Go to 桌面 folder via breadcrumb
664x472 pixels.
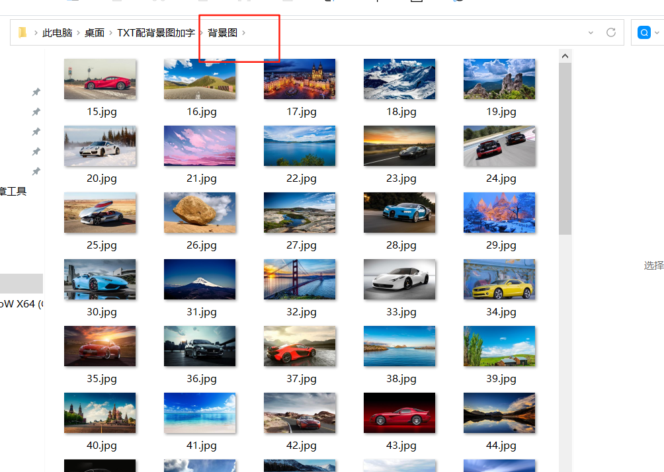click(x=95, y=32)
